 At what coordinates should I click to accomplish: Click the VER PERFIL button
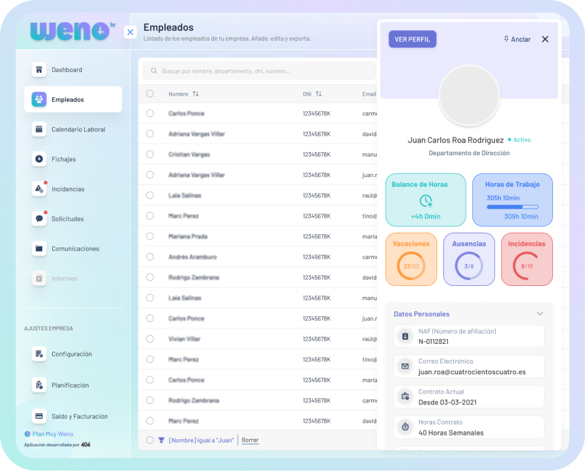click(x=413, y=39)
